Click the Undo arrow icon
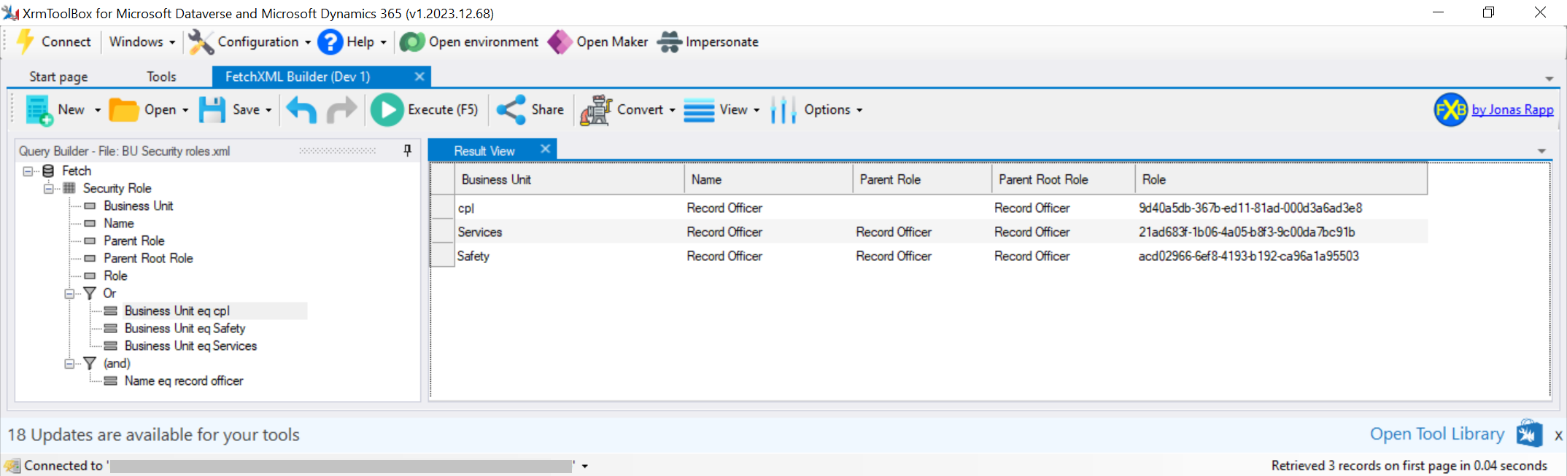1567x476 pixels. click(x=301, y=110)
